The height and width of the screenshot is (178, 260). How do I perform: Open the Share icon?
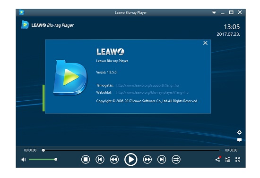[x=218, y=159]
